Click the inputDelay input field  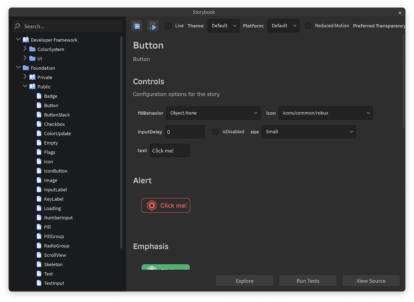[x=185, y=132]
